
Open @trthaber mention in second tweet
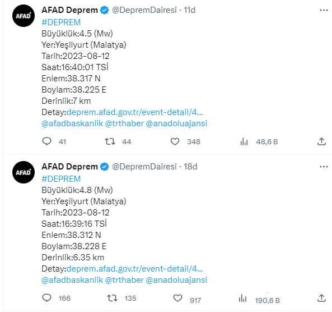tap(124, 280)
